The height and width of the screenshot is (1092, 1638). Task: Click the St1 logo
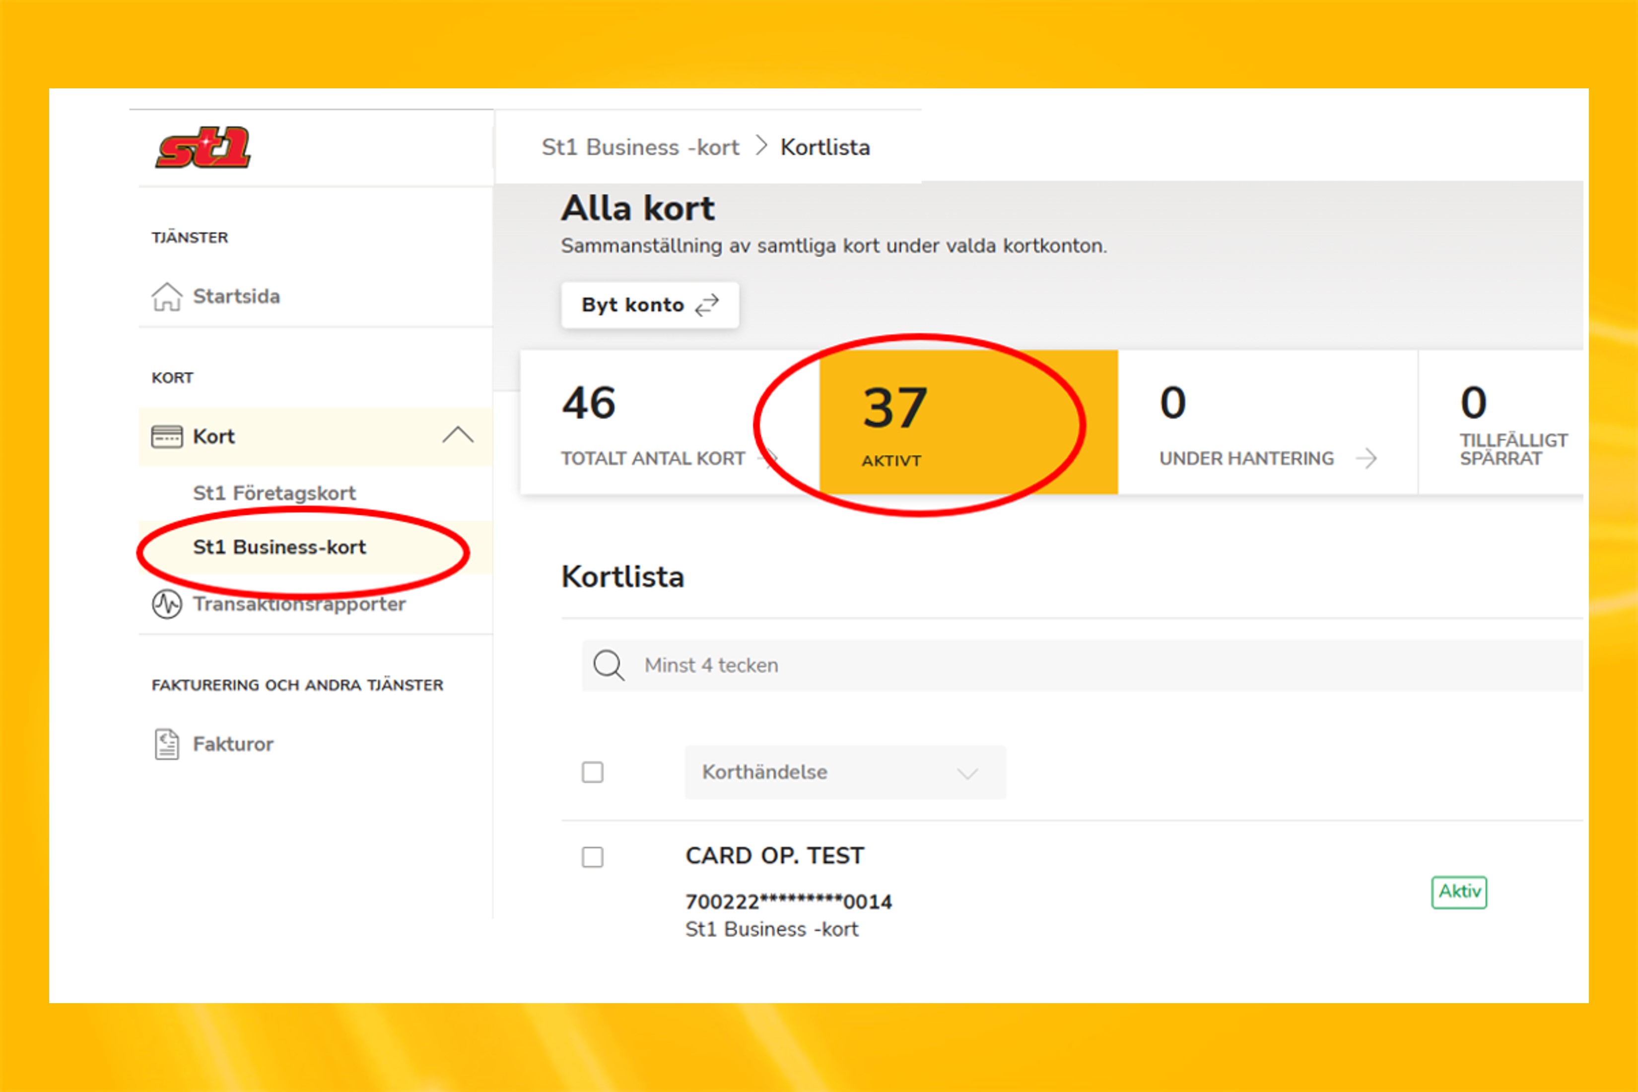203,147
